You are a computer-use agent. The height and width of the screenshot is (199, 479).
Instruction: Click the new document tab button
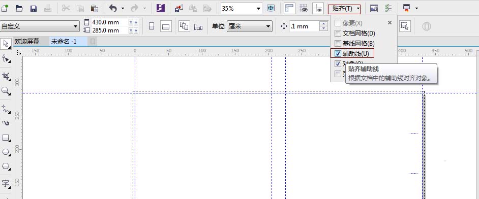click(x=93, y=42)
